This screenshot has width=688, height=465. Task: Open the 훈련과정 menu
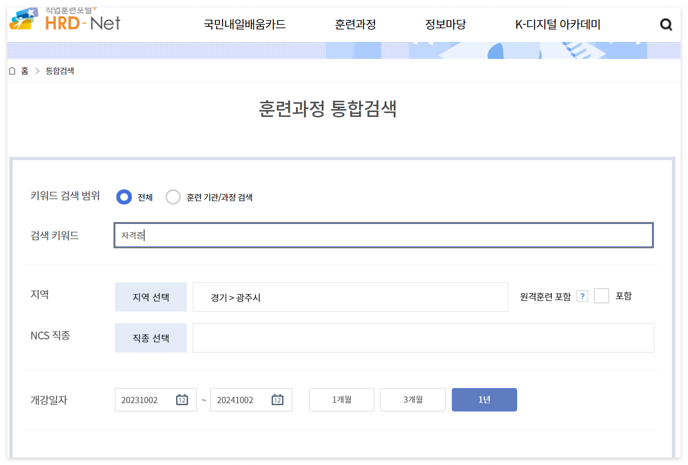pos(355,24)
